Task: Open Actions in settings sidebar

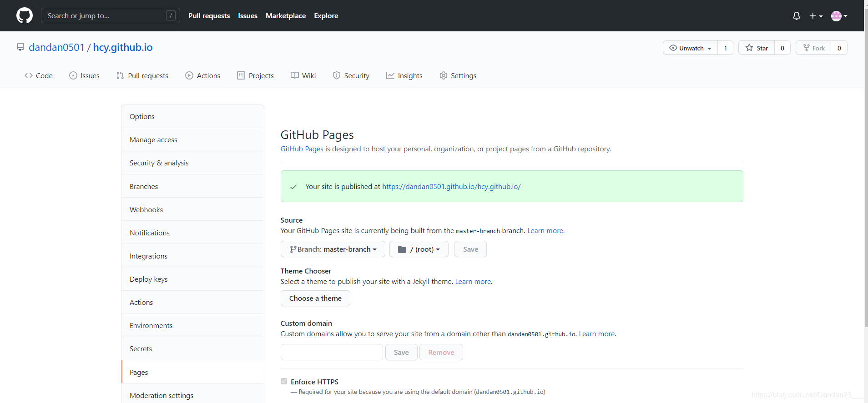Action: tap(192, 303)
